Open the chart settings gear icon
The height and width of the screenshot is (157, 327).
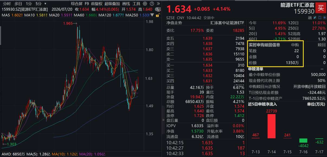(145, 4)
